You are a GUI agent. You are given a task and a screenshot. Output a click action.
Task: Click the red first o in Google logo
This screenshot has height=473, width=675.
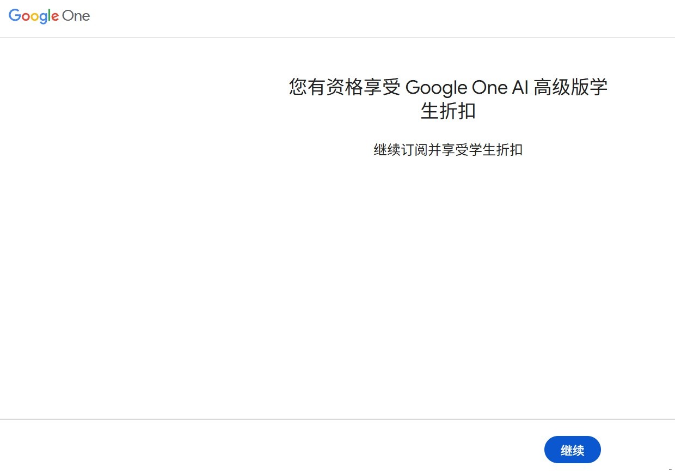[24, 17]
